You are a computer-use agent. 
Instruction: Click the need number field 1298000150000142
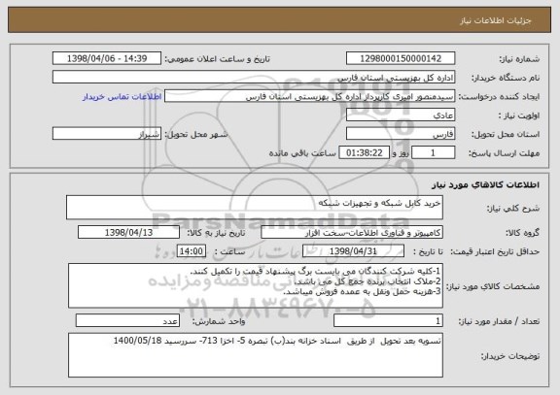[401, 58]
